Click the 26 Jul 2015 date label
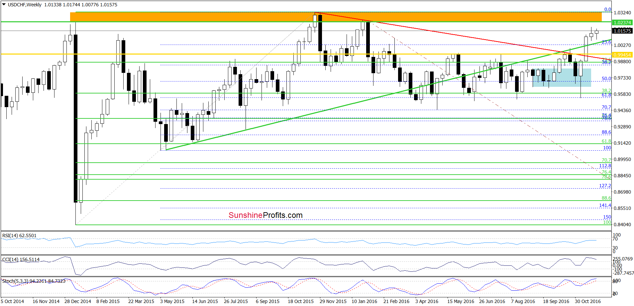 coord(236,301)
